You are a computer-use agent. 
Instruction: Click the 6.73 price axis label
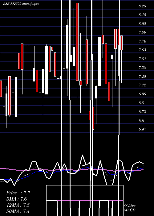(x=142, y=112)
